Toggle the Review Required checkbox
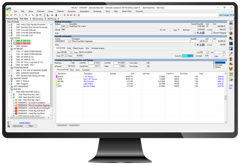The width and height of the screenshot is (240, 165). (x=212, y=33)
